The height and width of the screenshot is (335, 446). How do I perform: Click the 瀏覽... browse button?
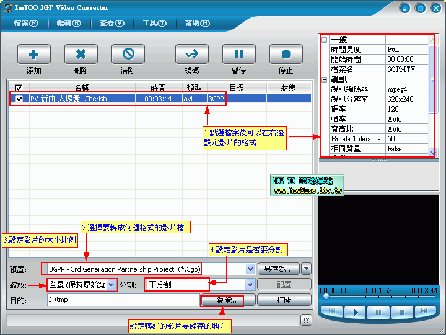(x=228, y=300)
